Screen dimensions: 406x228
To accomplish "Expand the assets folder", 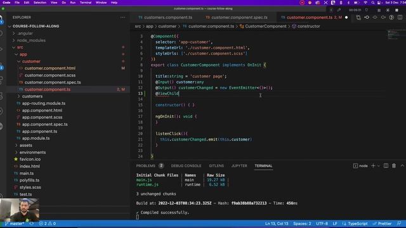I will pos(25,145).
